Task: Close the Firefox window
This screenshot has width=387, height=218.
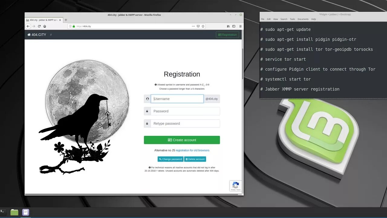Action: [241, 15]
